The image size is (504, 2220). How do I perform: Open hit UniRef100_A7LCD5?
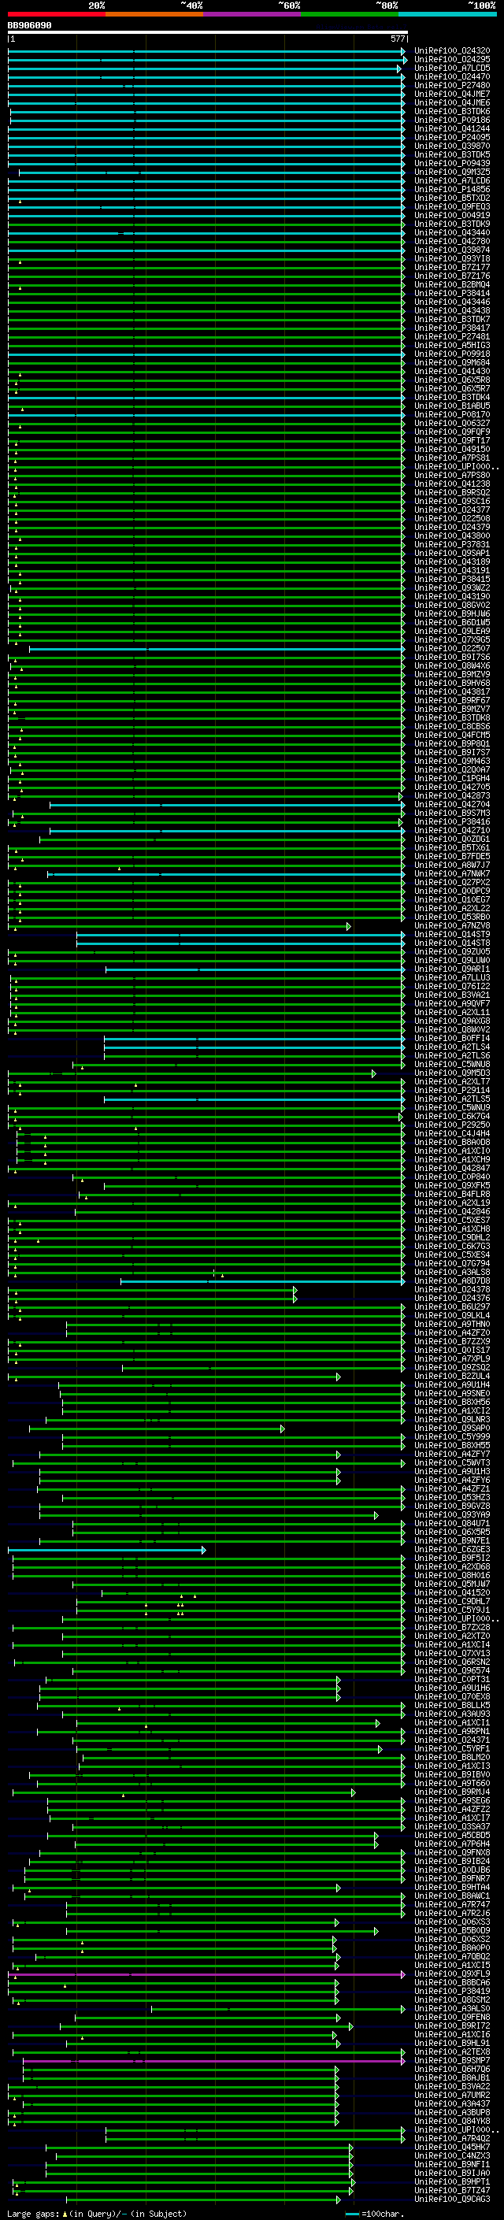452,68
